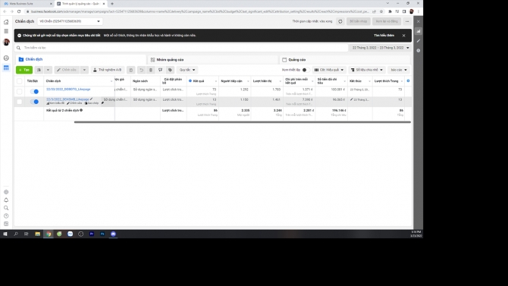Click the pencil icon beside second campaign name

[x=91, y=99]
